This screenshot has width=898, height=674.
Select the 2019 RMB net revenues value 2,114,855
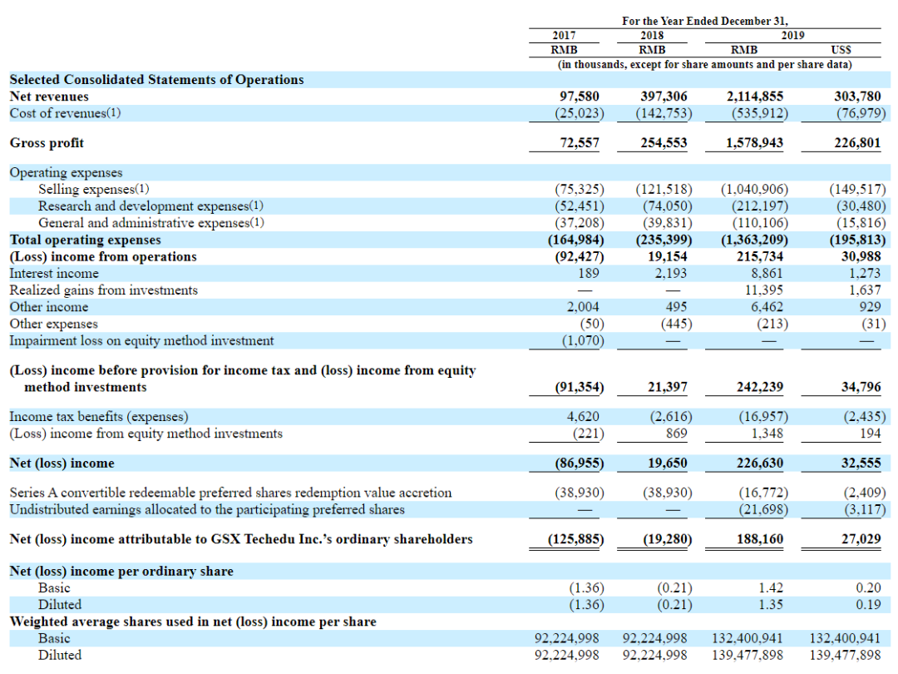coord(754,97)
